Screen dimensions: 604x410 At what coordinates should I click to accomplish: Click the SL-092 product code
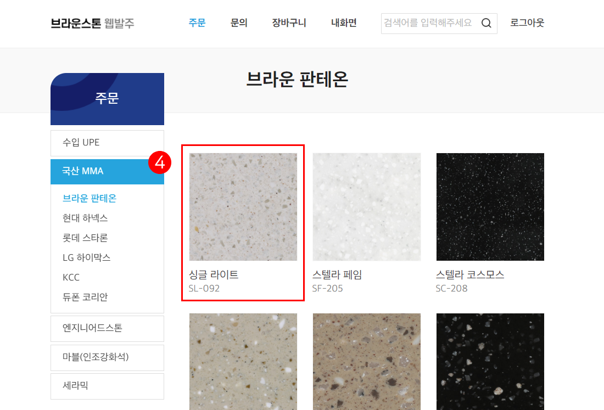click(204, 288)
